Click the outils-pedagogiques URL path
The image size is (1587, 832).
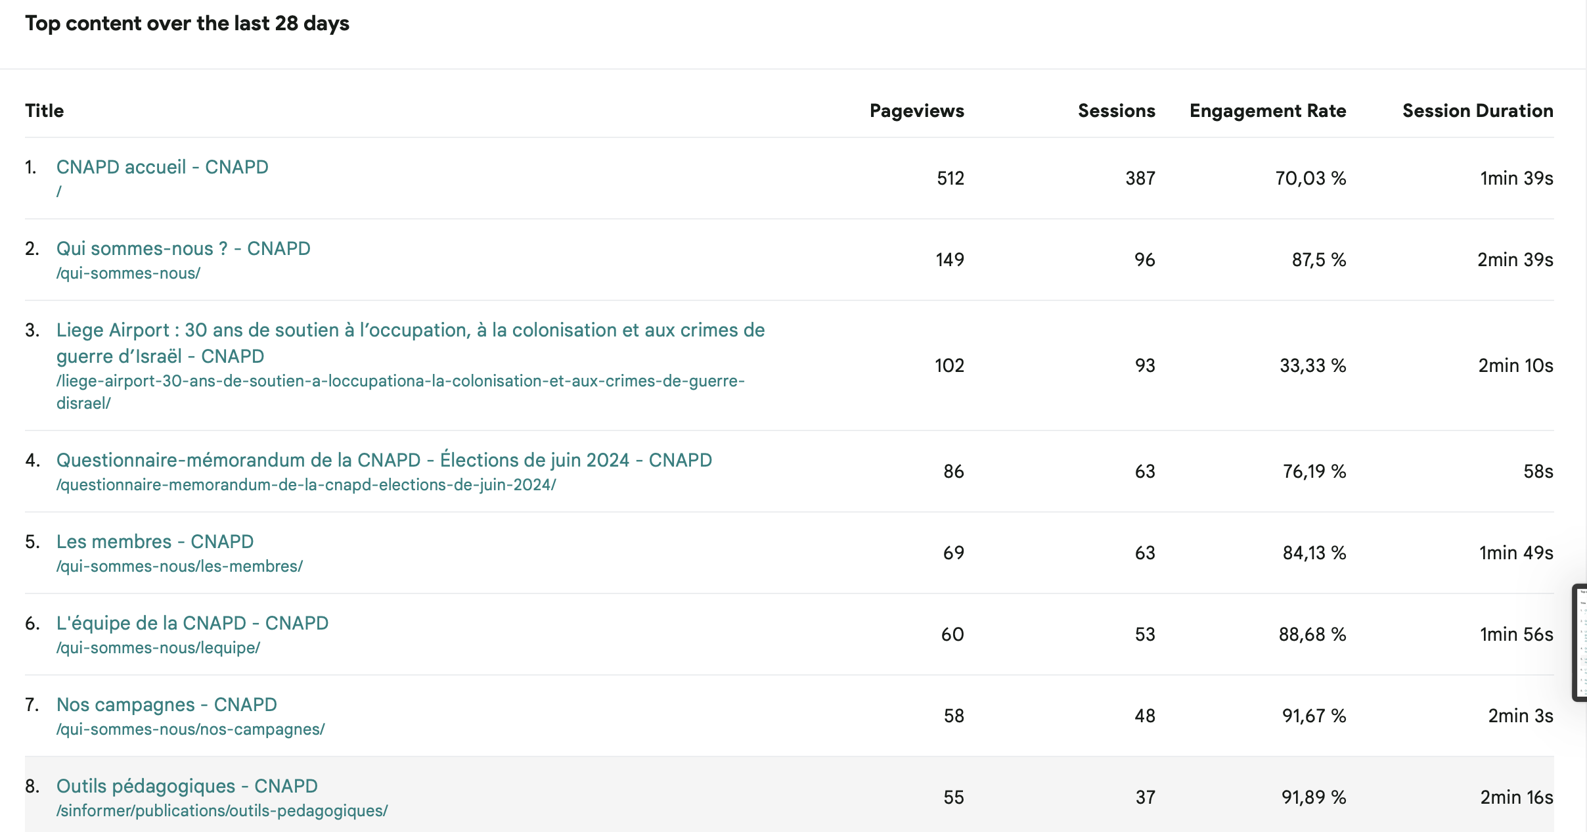coord(222,811)
